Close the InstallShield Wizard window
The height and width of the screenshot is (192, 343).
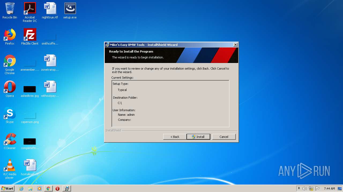235,45
